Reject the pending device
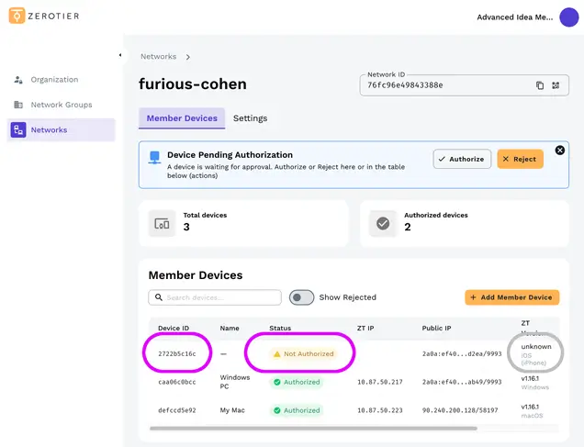The width and height of the screenshot is (584, 447). [x=520, y=159]
